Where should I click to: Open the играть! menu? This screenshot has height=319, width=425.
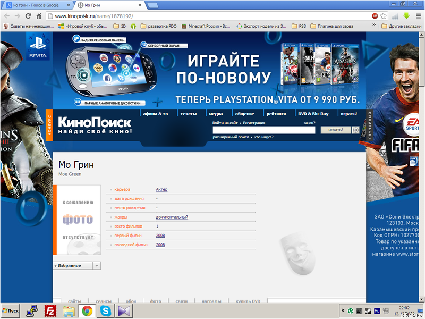(x=349, y=114)
